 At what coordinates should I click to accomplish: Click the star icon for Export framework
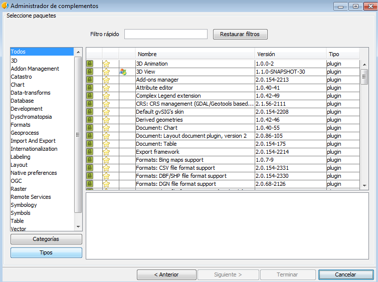106,152
